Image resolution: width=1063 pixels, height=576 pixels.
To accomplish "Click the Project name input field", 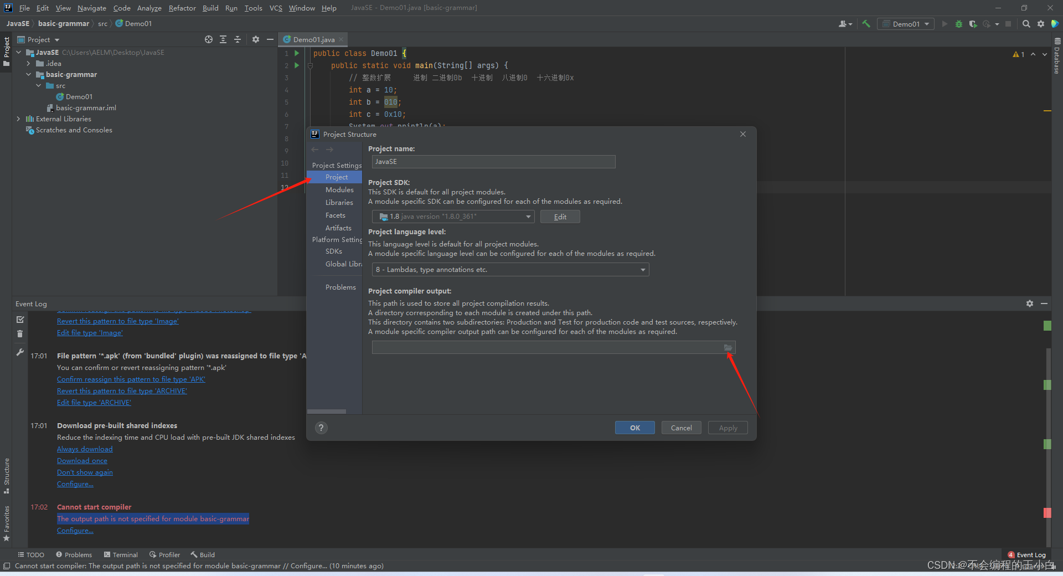I will coord(493,162).
